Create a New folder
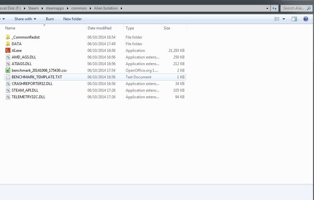This screenshot has height=200, width=314. pos(72,19)
